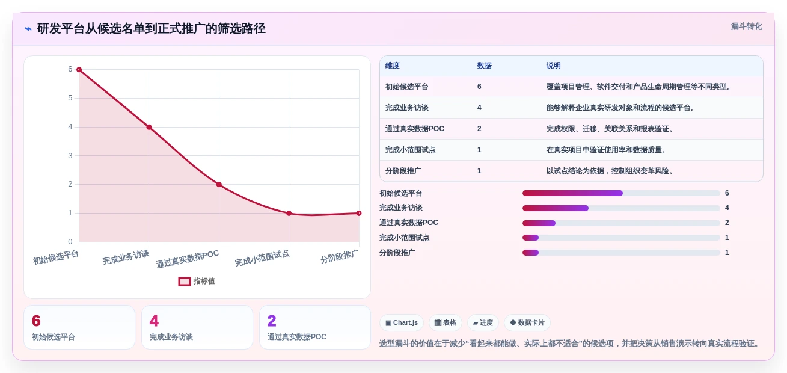Click the chart data point for 完成小范围试点
Image resolution: width=787 pixels, height=373 pixels.
(x=289, y=213)
